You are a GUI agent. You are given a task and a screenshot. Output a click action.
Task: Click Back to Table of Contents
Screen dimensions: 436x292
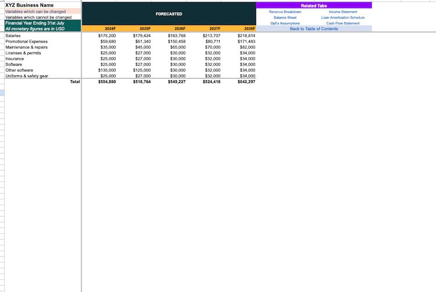coord(314,29)
